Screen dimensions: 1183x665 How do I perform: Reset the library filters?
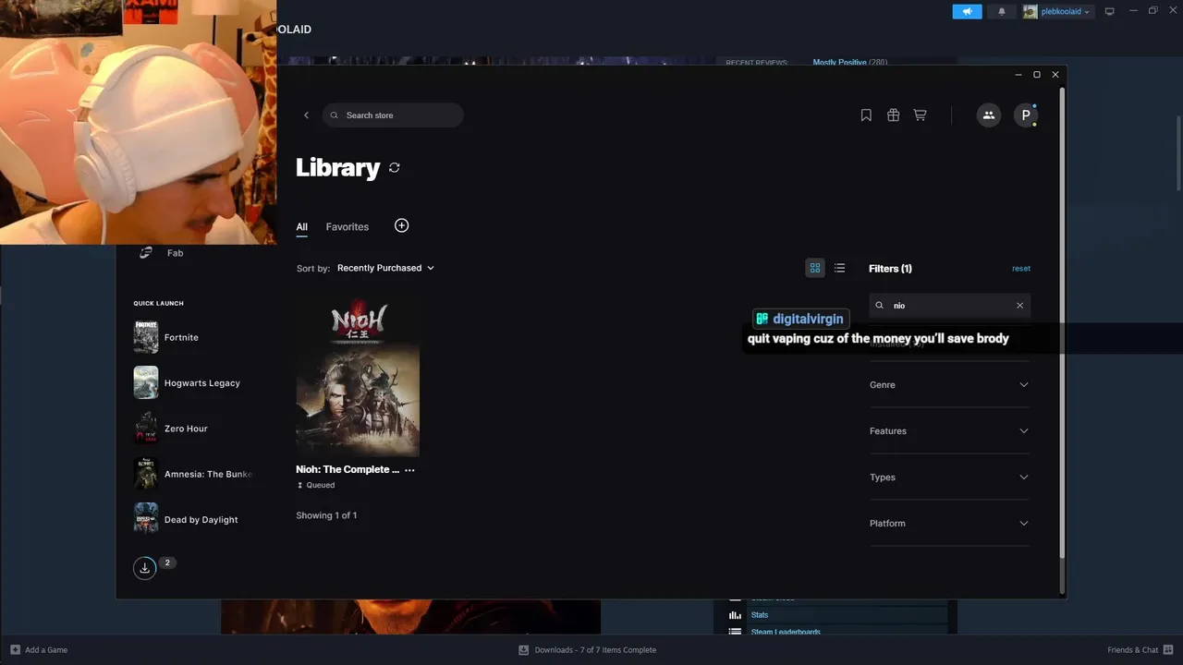pyautogui.click(x=1021, y=269)
